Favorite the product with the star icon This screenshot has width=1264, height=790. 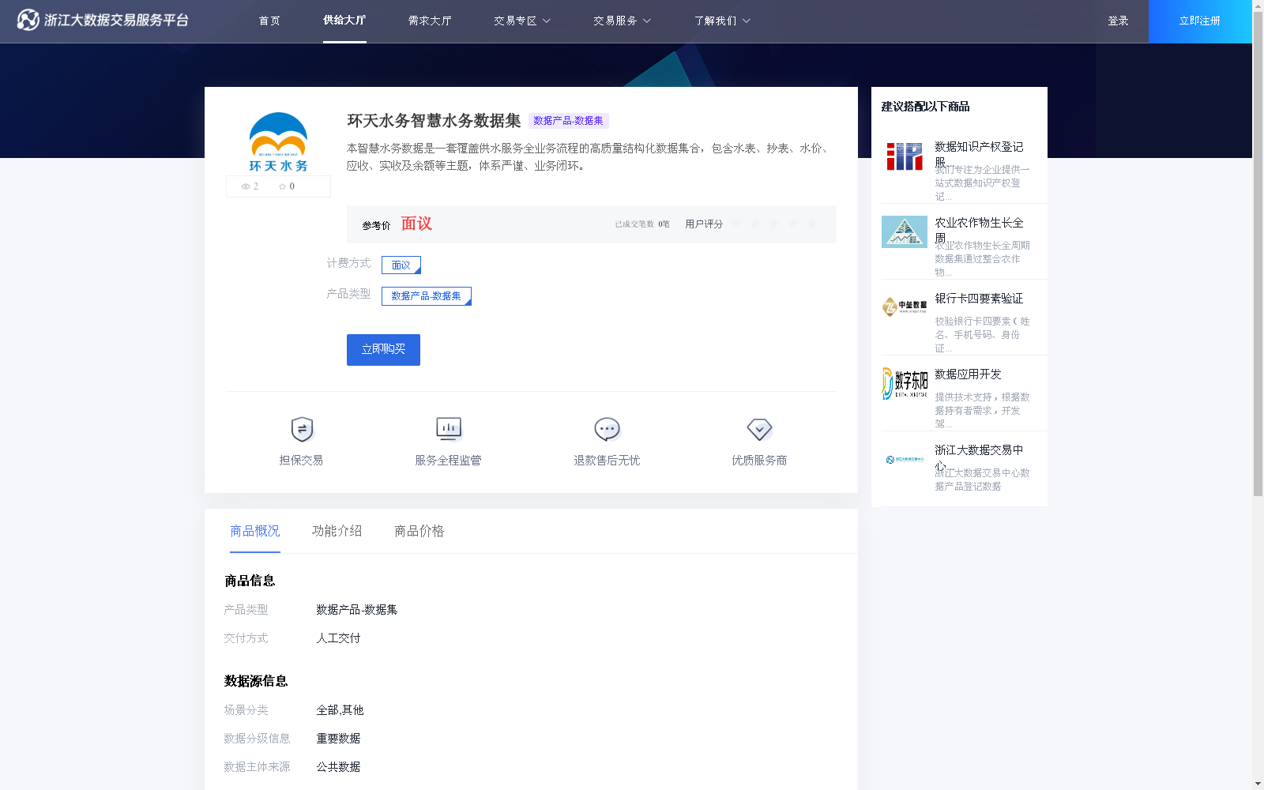pyautogui.click(x=282, y=186)
